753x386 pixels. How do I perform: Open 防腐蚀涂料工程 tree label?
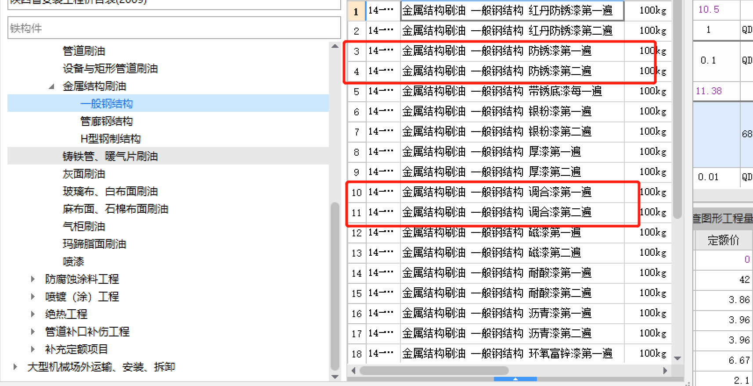[x=82, y=279]
